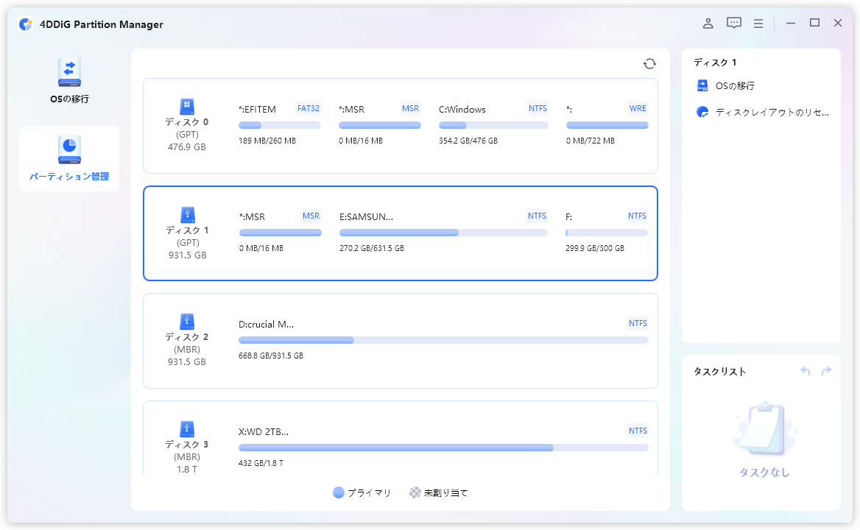Select the パーティション管理 sidebar icon
Image resolution: width=860 pixels, height=530 pixels.
click(69, 149)
